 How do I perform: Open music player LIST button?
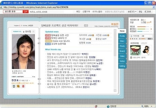[149, 39]
